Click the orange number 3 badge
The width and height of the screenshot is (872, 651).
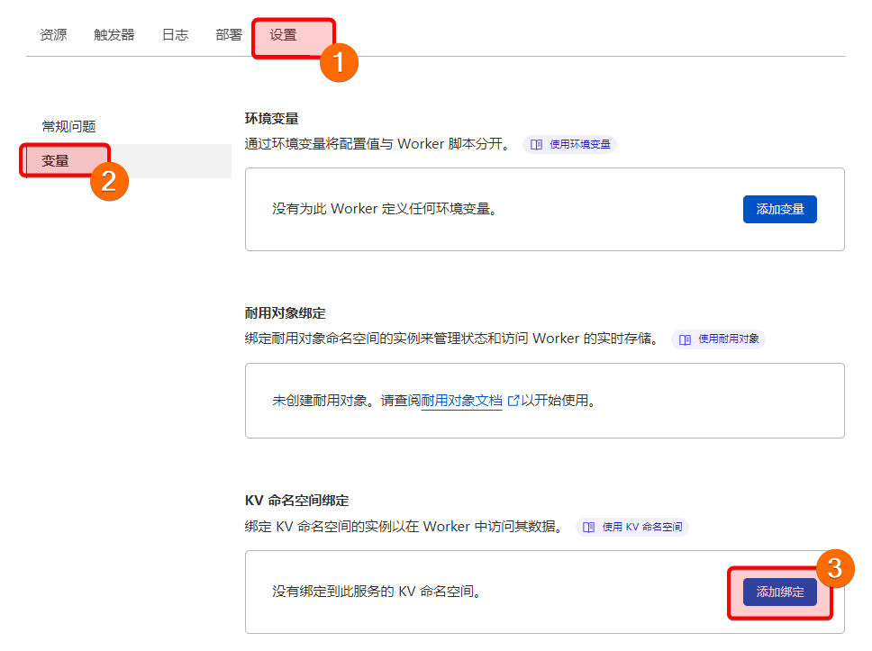tap(835, 568)
